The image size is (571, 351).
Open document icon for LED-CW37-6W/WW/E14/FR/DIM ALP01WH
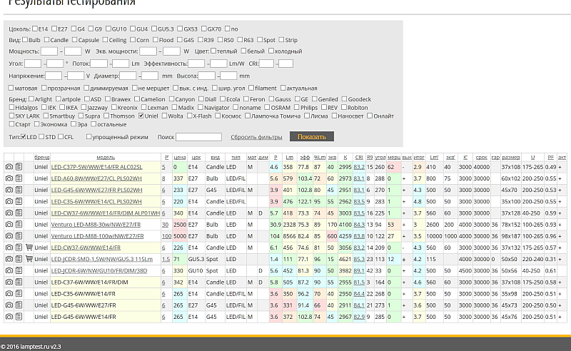pyautogui.click(x=19, y=213)
